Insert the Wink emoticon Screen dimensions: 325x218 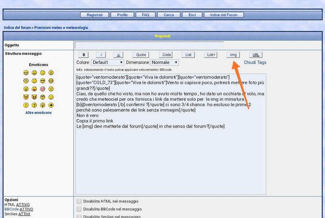51,97
